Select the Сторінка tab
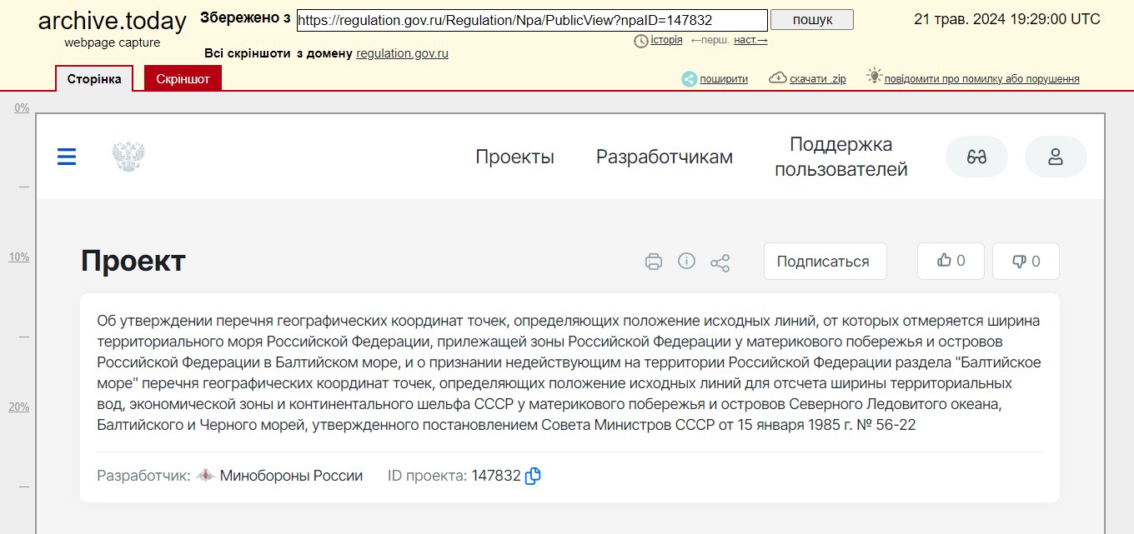1134x534 pixels. click(x=94, y=79)
